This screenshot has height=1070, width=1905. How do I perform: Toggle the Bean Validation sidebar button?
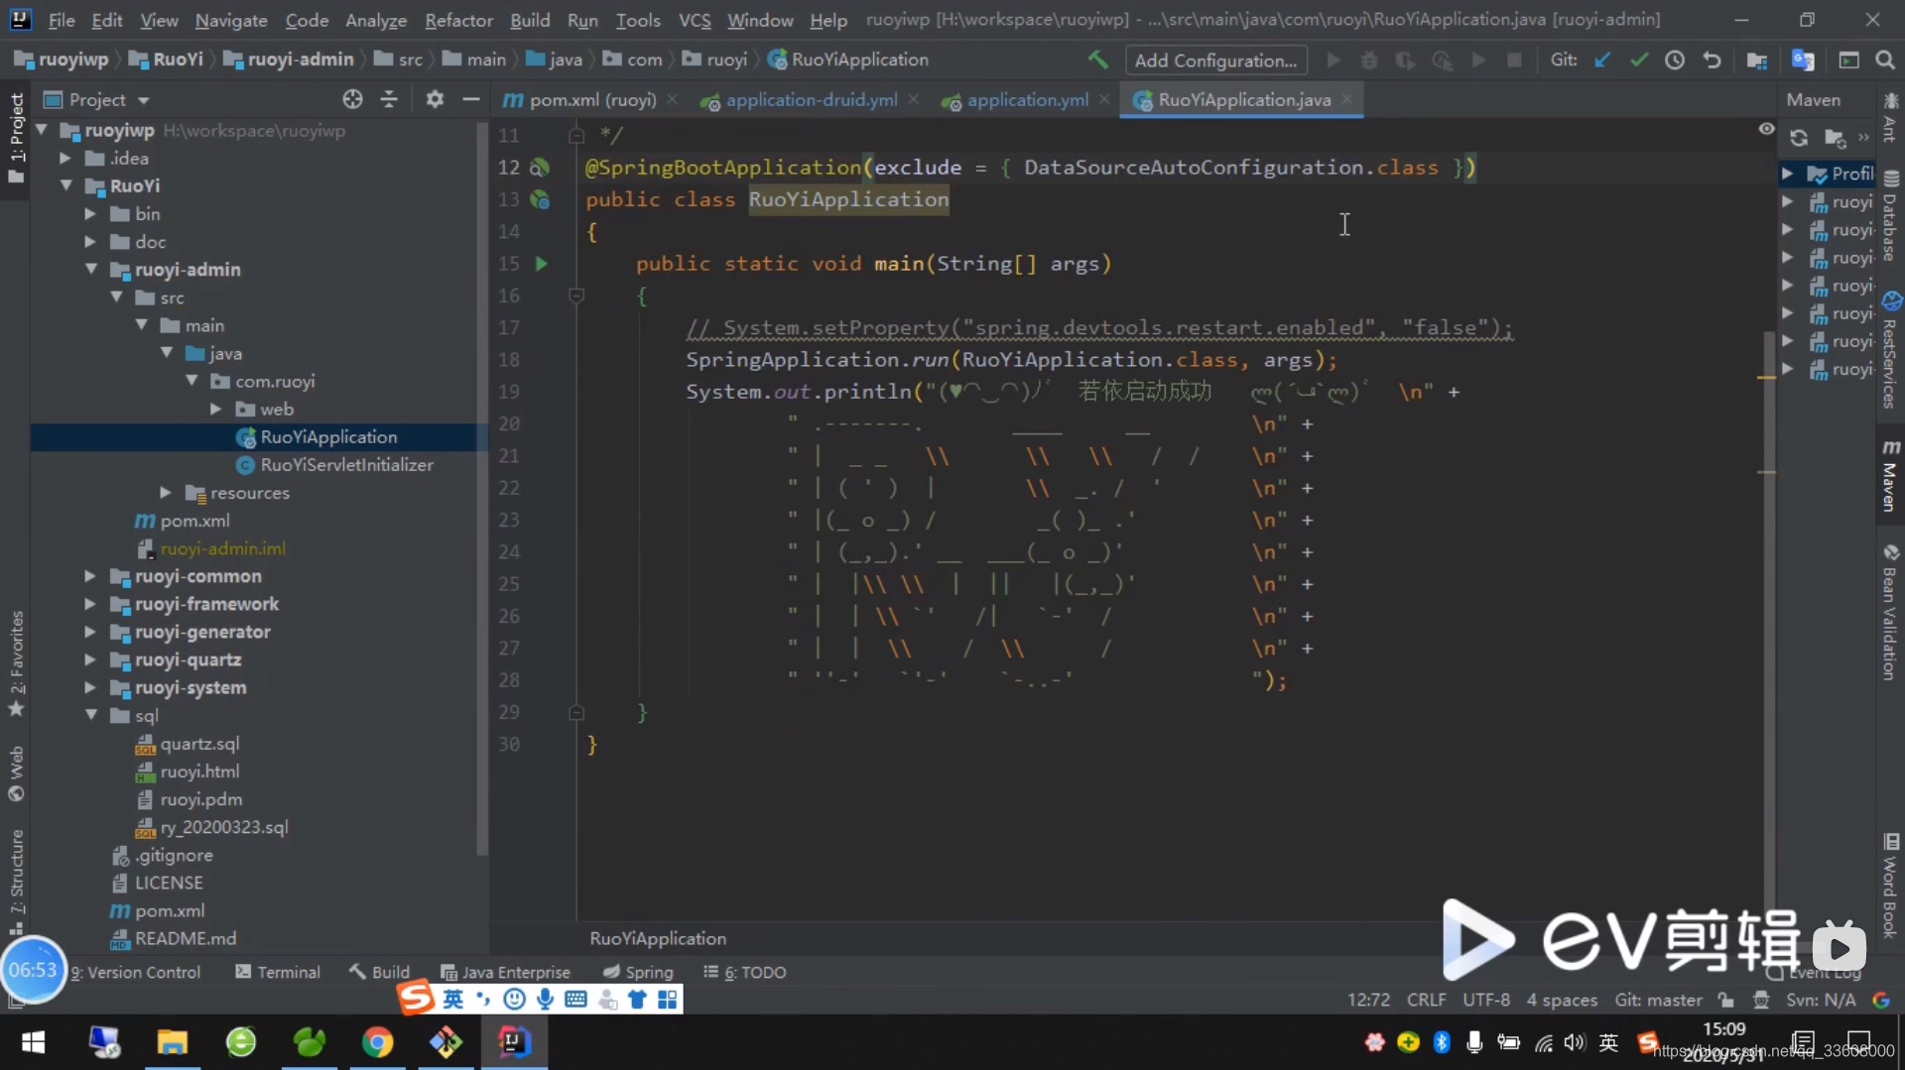click(x=1891, y=613)
